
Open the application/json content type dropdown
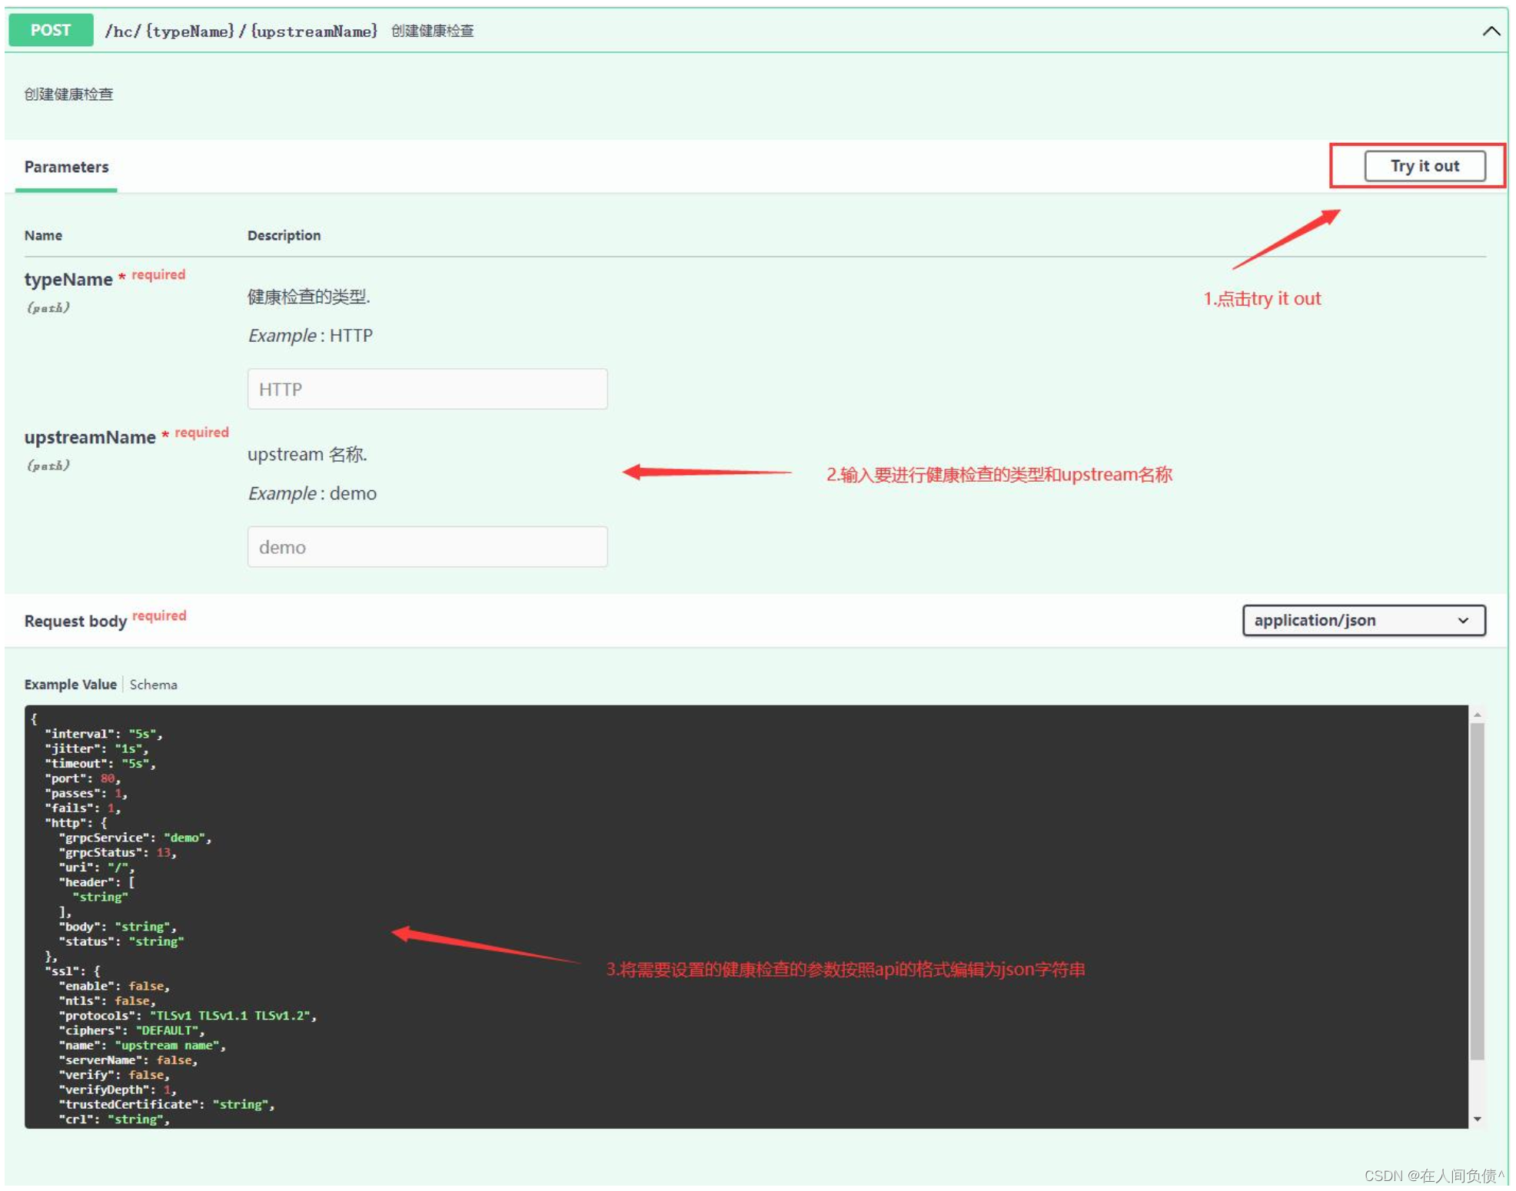[x=1363, y=620]
